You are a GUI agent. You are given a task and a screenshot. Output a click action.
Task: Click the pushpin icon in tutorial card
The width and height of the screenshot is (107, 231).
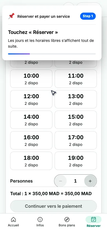coord(11,16)
